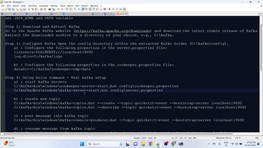This screenshot has width=263, height=148.
Task: Click Windows (CR LF) in status bar
Action: tap(224, 138)
